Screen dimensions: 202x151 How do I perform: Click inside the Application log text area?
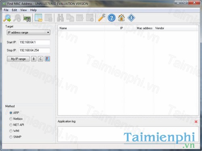[128, 134]
